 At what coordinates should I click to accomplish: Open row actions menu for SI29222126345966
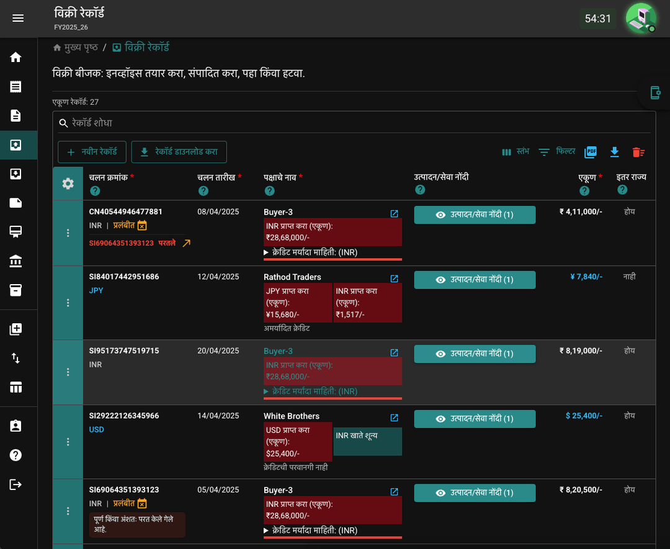[68, 442]
